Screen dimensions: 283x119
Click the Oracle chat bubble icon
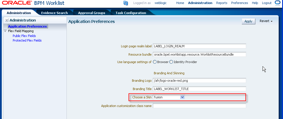tap(277, 3)
